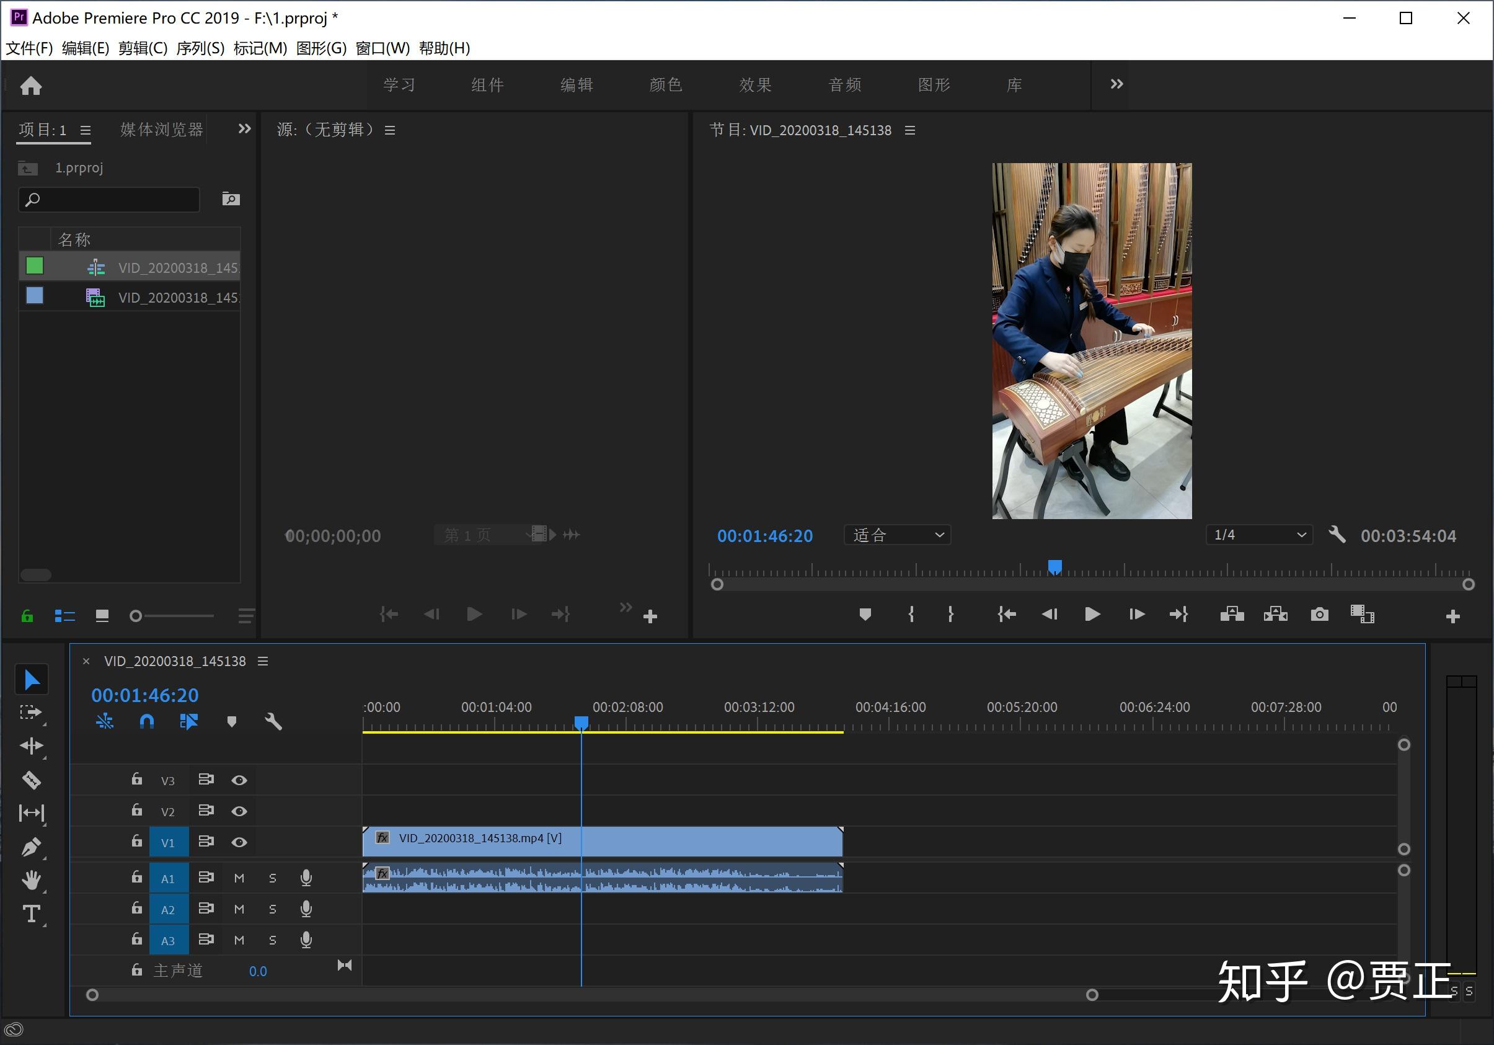Solo audio track A2
The image size is (1494, 1045).
tap(273, 909)
